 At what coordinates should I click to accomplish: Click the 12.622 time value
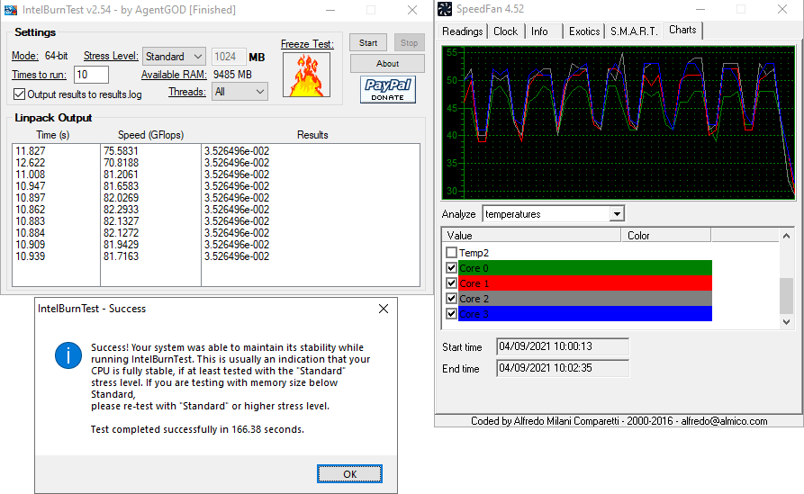tap(31, 163)
